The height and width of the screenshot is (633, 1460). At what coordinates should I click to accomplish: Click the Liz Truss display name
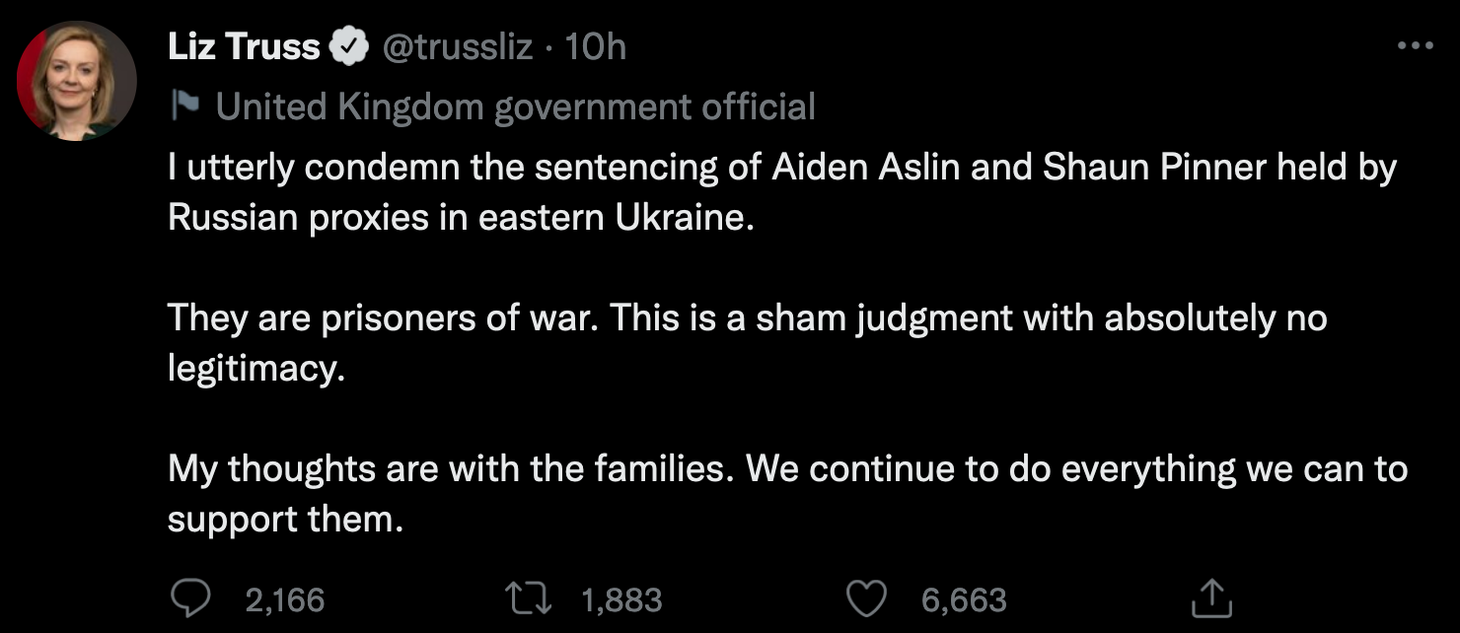[x=244, y=46]
